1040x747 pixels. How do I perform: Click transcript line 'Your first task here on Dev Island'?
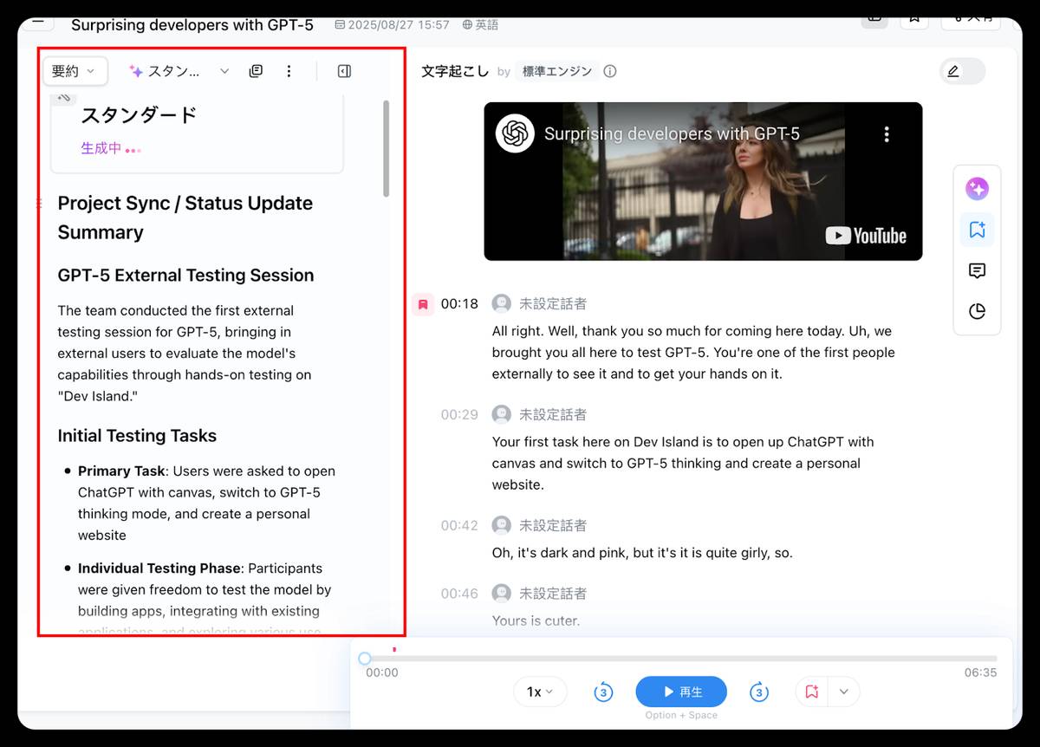[683, 464]
